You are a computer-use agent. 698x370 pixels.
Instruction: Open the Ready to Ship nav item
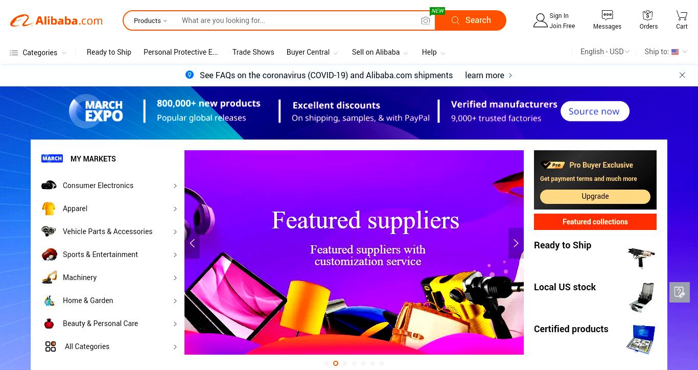point(109,52)
